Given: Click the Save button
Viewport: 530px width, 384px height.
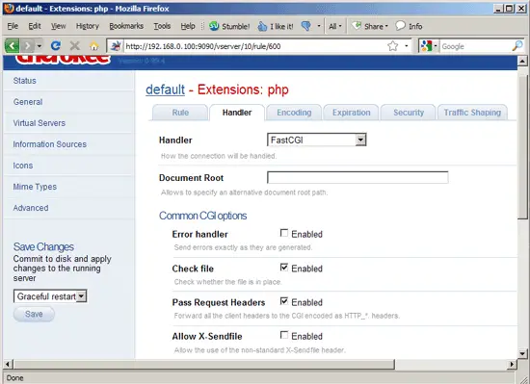Looking at the screenshot, I should tap(34, 314).
